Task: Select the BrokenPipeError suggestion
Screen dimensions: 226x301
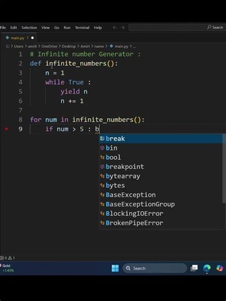Action: [x=161, y=223]
